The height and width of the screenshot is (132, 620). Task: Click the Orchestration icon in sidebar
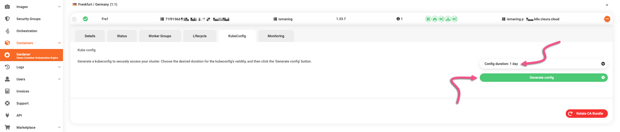click(7, 31)
